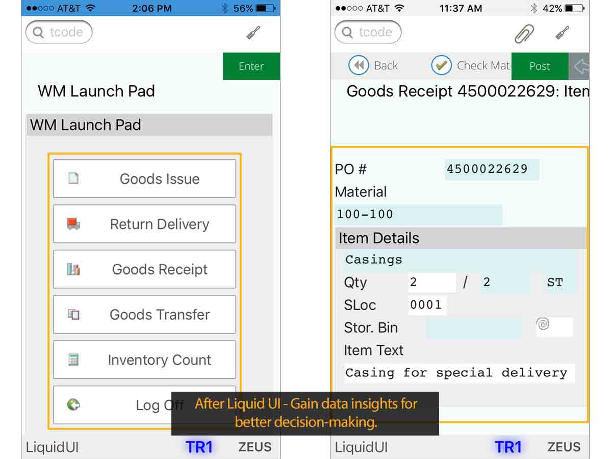Select Inventory Count menu entry
This screenshot has width=612, height=459.
pos(144,360)
